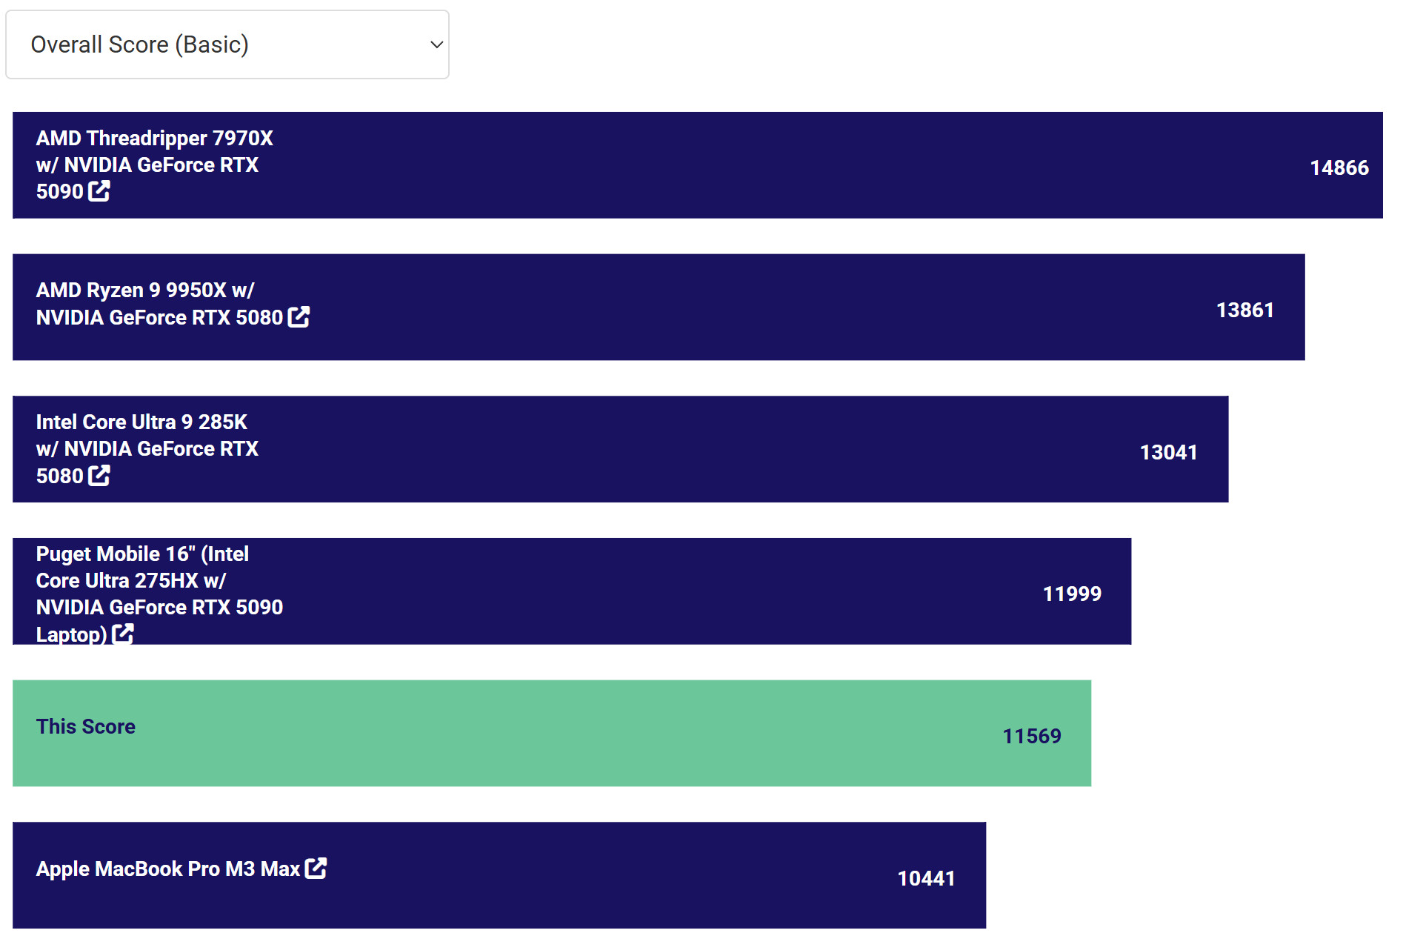
Task: Open external link icon for Ryzen 9 9950X
Action: [299, 317]
